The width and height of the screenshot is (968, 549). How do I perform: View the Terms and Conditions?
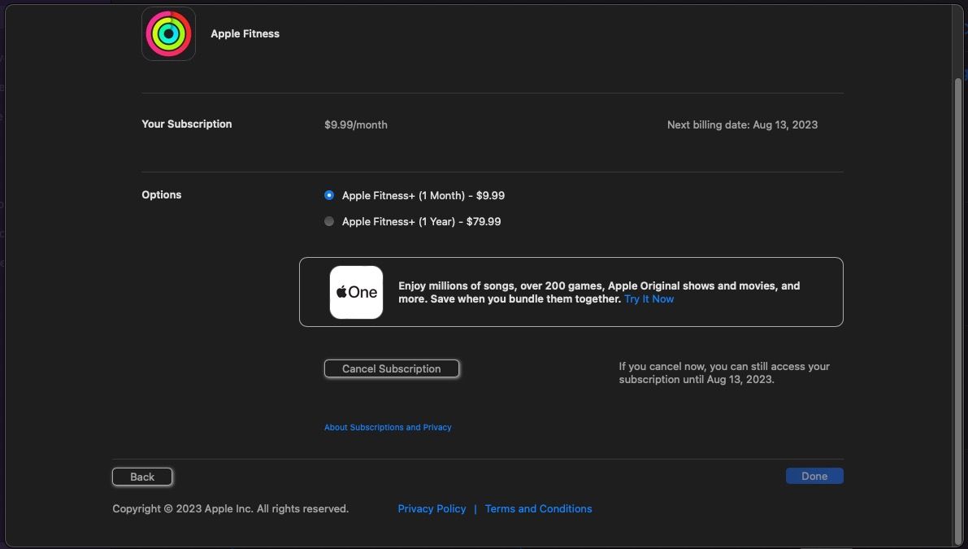tap(538, 508)
